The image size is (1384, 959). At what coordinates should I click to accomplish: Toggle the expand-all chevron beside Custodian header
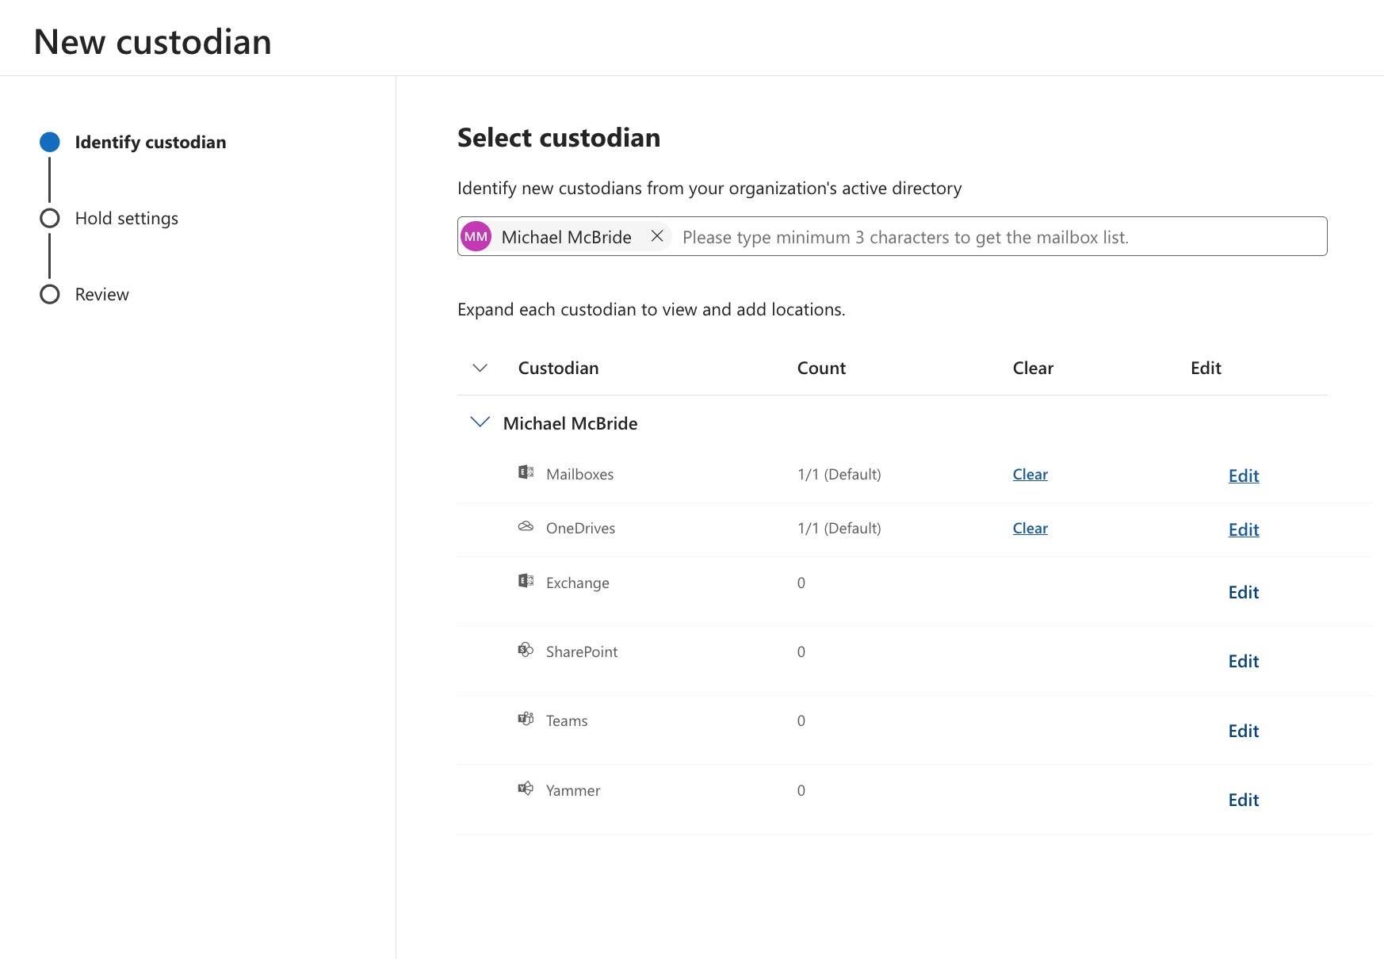(480, 368)
